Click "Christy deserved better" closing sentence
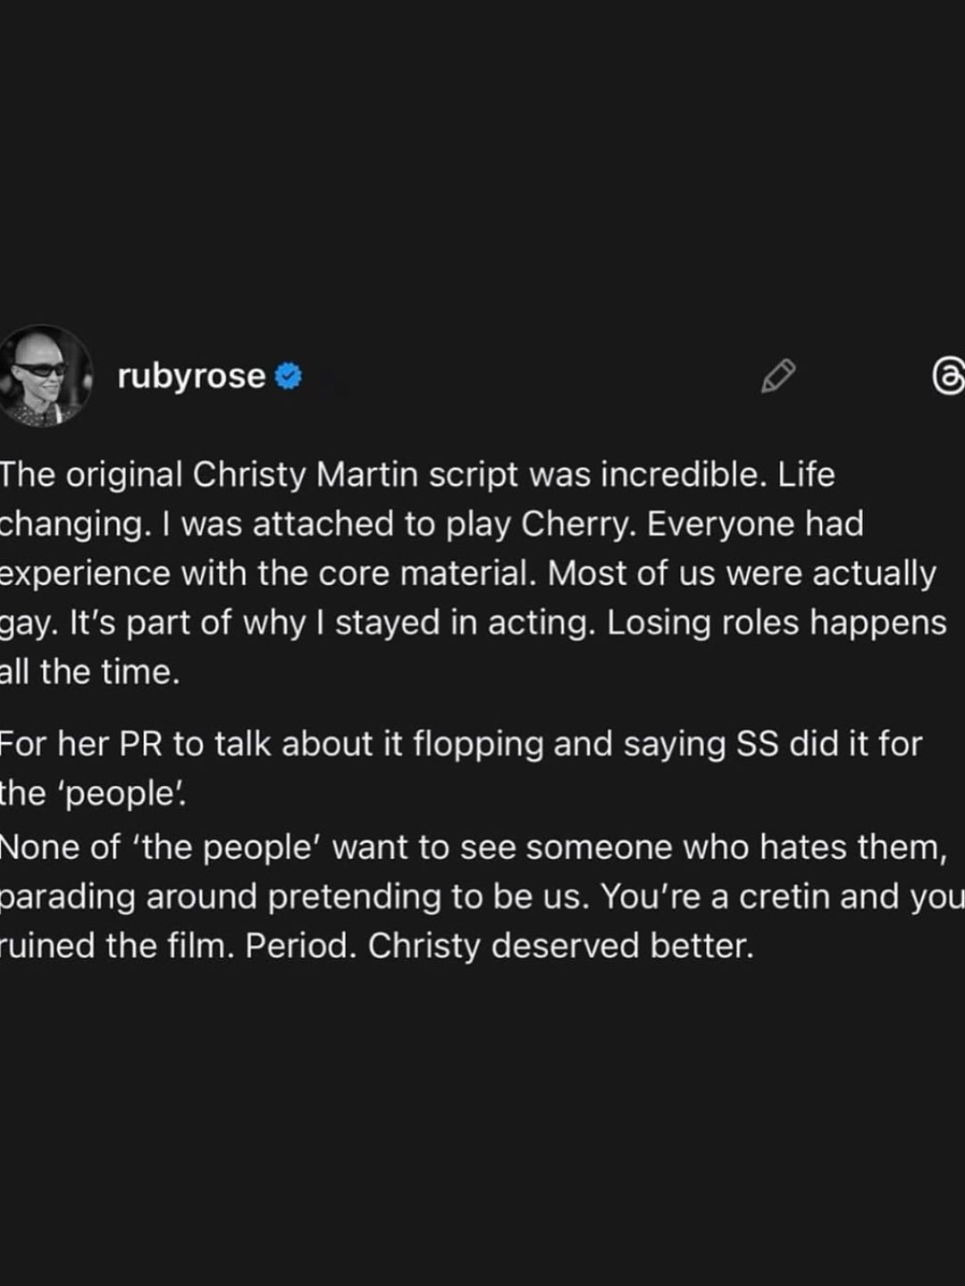The height and width of the screenshot is (1286, 965). coord(560,946)
